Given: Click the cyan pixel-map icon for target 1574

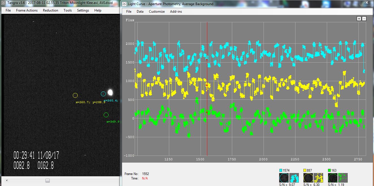Looking at the screenshot, I should pos(294,178).
